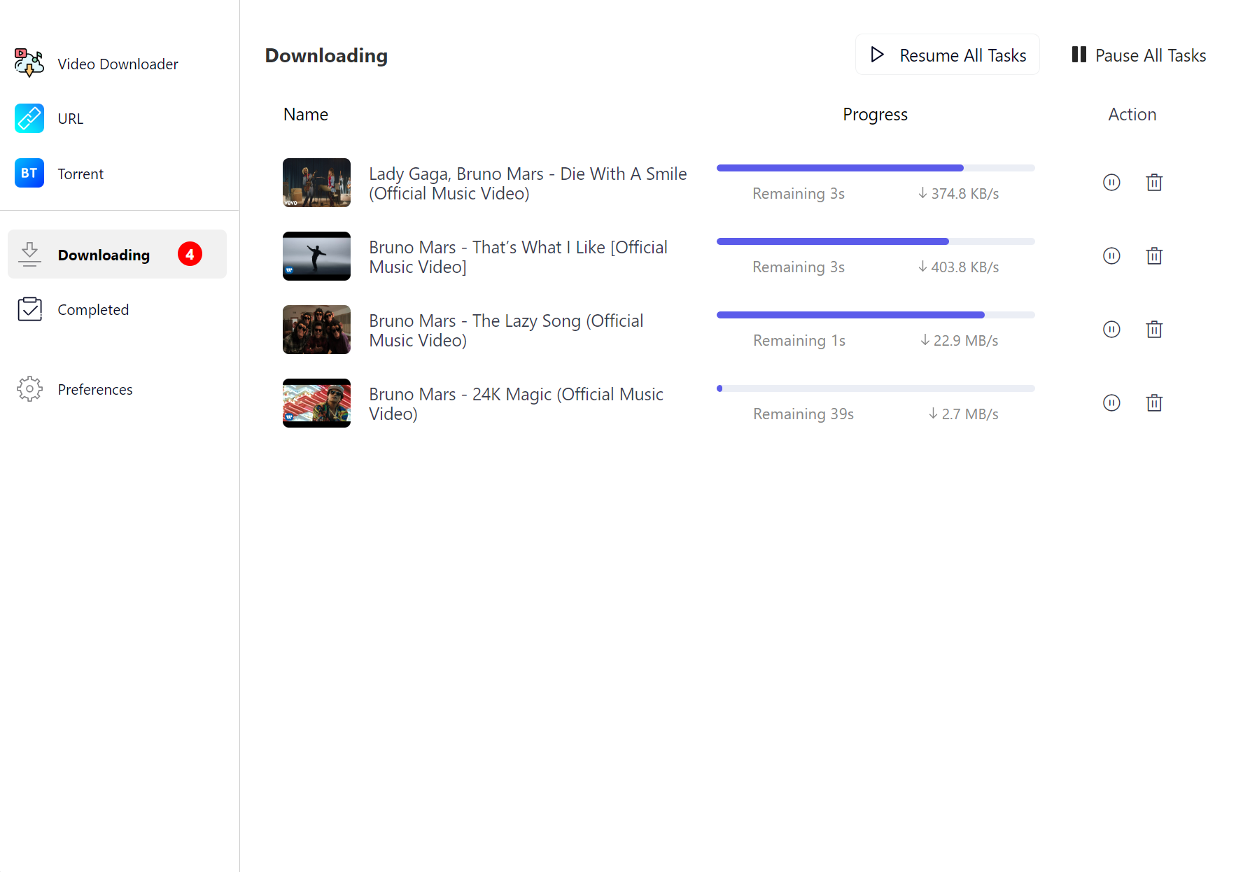
Task: Pause The Lazy Song download
Action: (x=1111, y=330)
